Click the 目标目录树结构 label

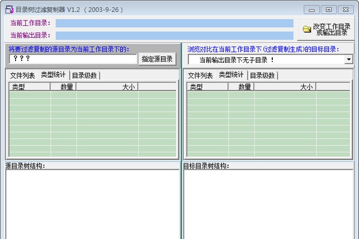coord(206,166)
